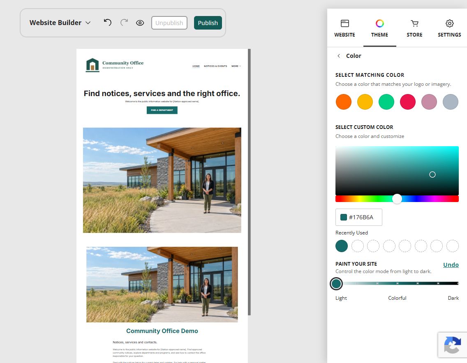Open the STORE cart icon tab
The height and width of the screenshot is (363, 467).
tap(414, 23)
